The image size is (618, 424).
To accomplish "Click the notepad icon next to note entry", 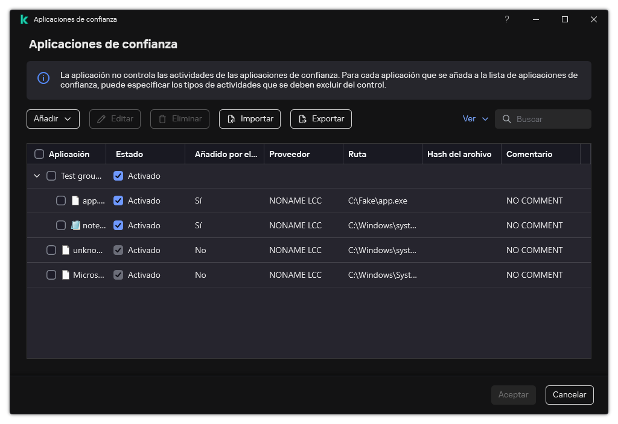I will pyautogui.click(x=76, y=225).
